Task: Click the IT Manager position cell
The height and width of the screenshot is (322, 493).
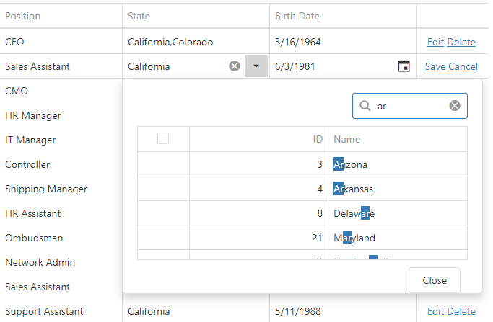Action: point(61,140)
